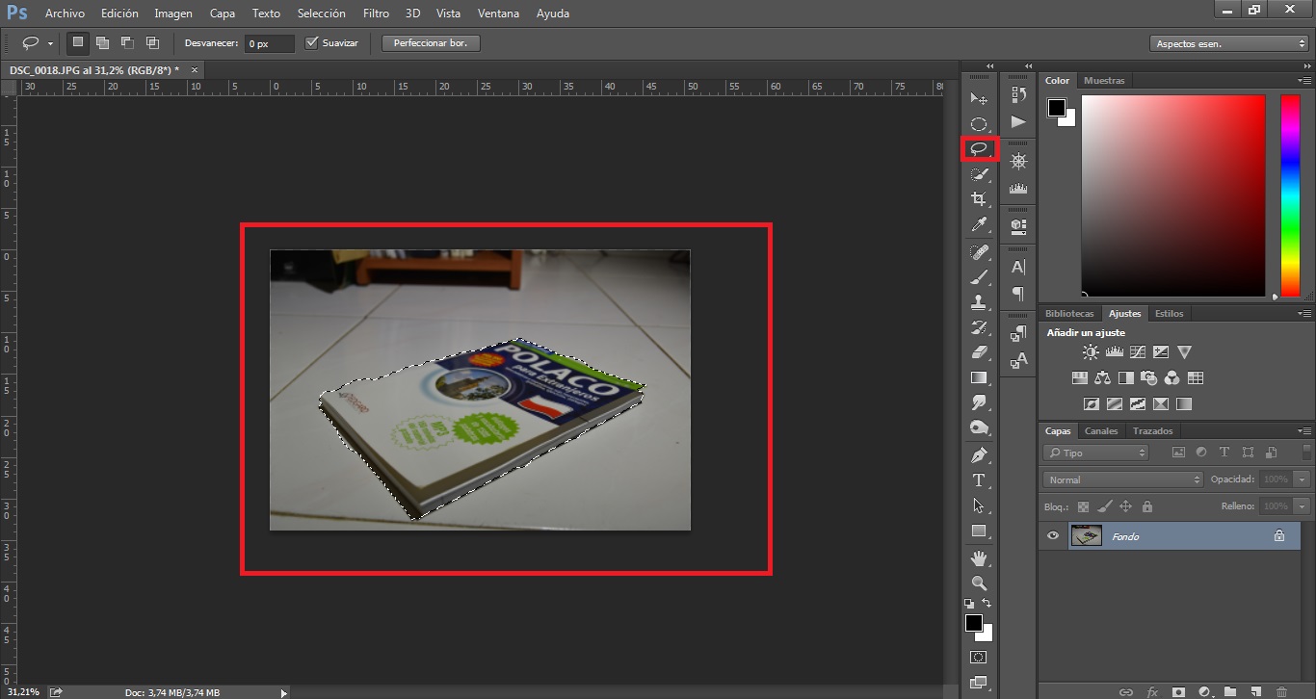Create new group folder button
This screenshot has height=699, width=1316.
click(1230, 691)
